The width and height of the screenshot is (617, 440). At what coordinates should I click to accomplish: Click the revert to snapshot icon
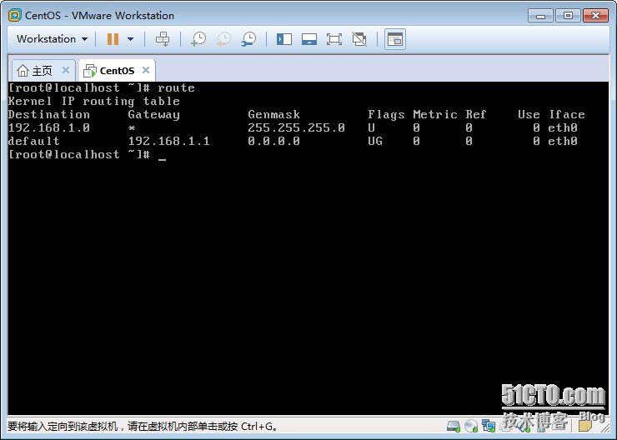pyautogui.click(x=223, y=39)
